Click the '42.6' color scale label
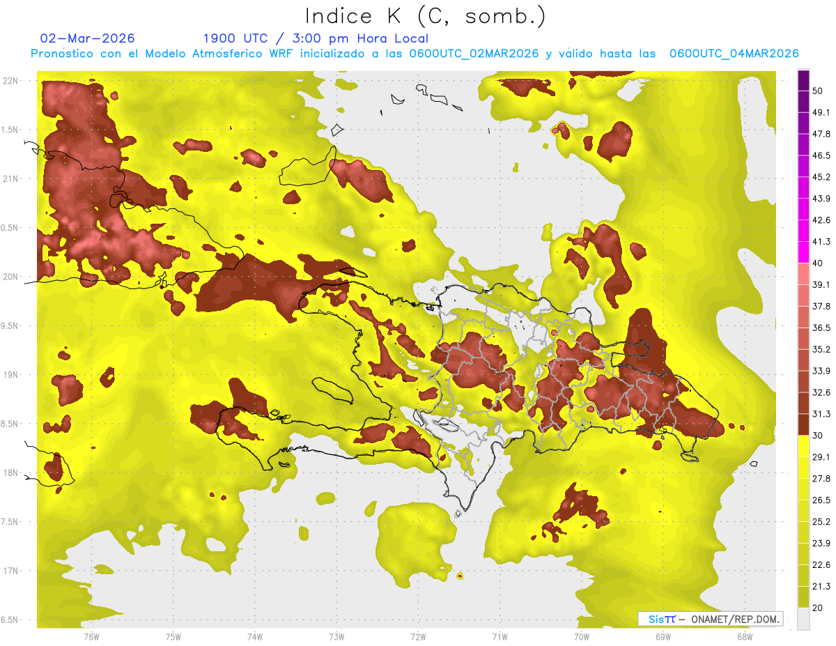Image resolution: width=836 pixels, height=646 pixels. pyautogui.click(x=821, y=220)
